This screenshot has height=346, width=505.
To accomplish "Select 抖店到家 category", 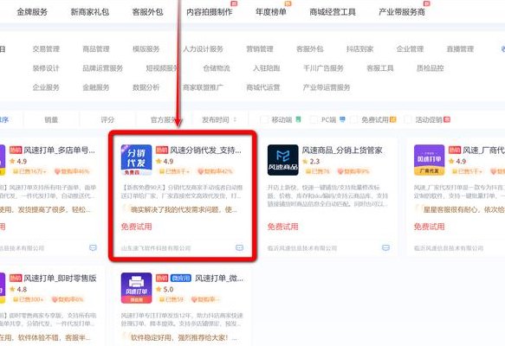I will (360, 49).
